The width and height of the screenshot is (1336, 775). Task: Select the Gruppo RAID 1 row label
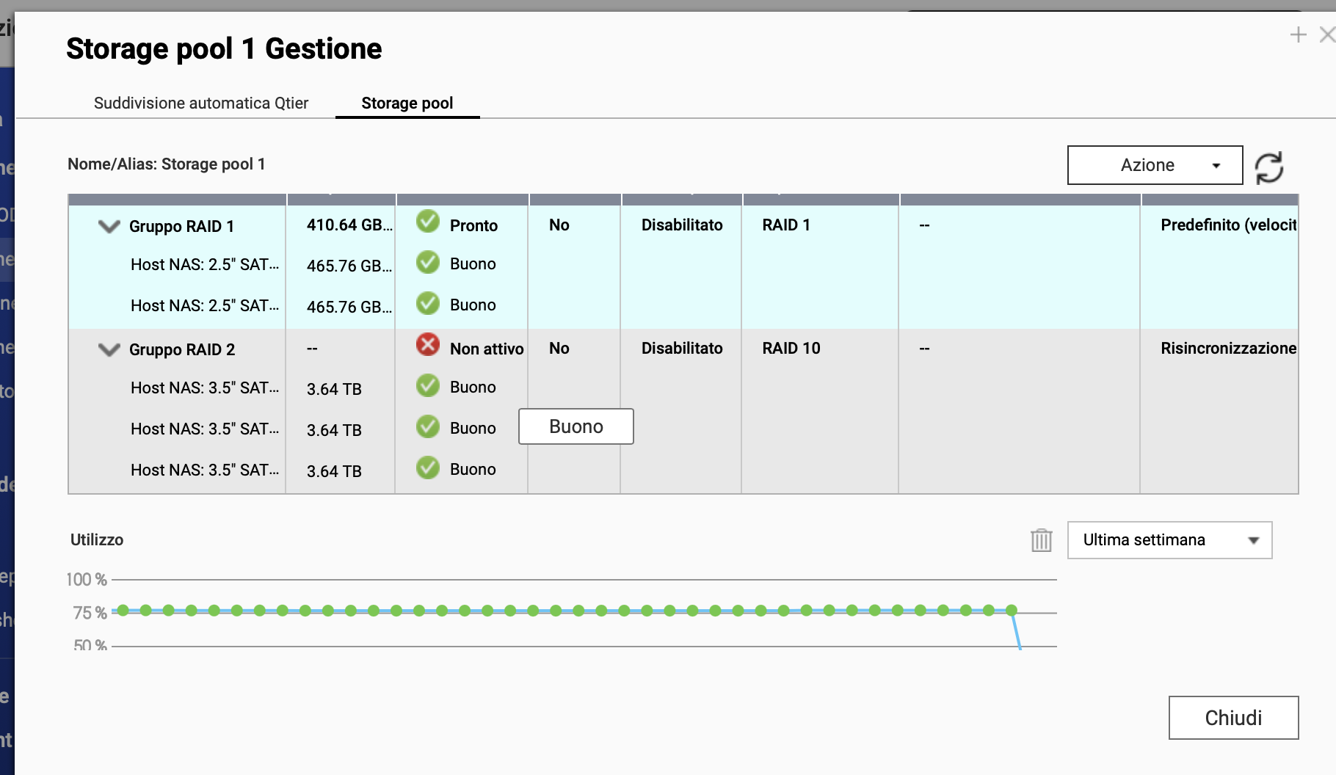pyautogui.click(x=181, y=226)
